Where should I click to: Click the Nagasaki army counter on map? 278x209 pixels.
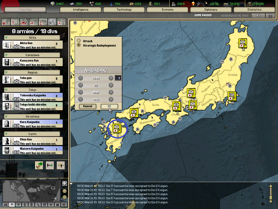[x=117, y=128]
